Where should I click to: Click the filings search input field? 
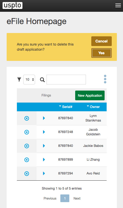pos(66,80)
